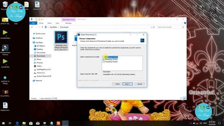Select the Application Tools contextual tab

pyautogui.click(x=69, y=20)
